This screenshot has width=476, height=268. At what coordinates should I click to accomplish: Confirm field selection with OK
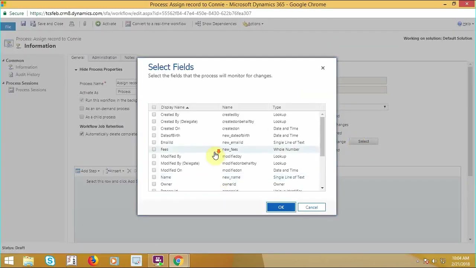[x=281, y=207]
